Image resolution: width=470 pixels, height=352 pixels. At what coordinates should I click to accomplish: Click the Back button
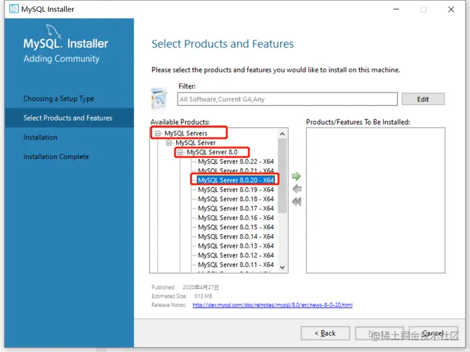325,333
